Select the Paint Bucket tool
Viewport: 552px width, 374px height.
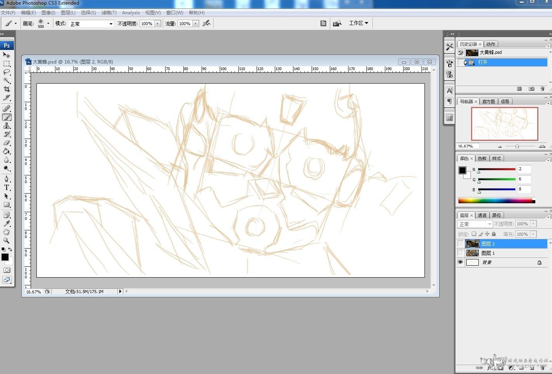(x=7, y=151)
